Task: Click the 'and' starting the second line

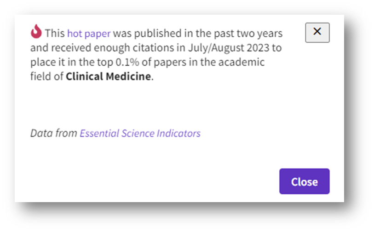Action: [39, 48]
